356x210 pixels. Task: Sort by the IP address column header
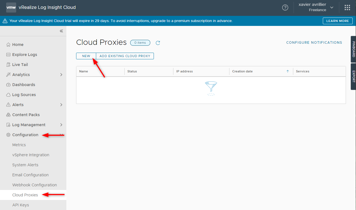185,71
